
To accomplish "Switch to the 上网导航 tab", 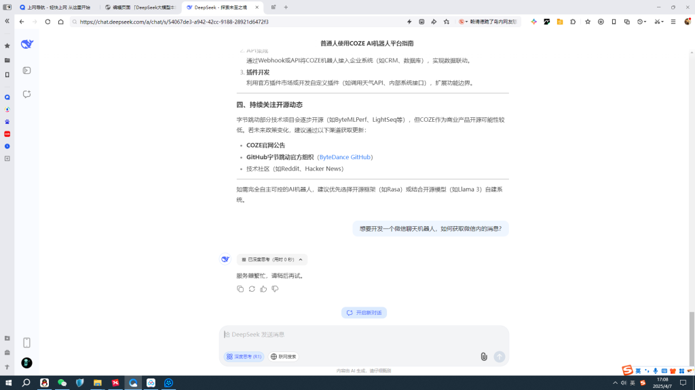I will [x=55, y=7].
